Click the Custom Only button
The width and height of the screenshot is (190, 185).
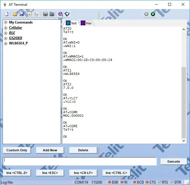pos(17,150)
